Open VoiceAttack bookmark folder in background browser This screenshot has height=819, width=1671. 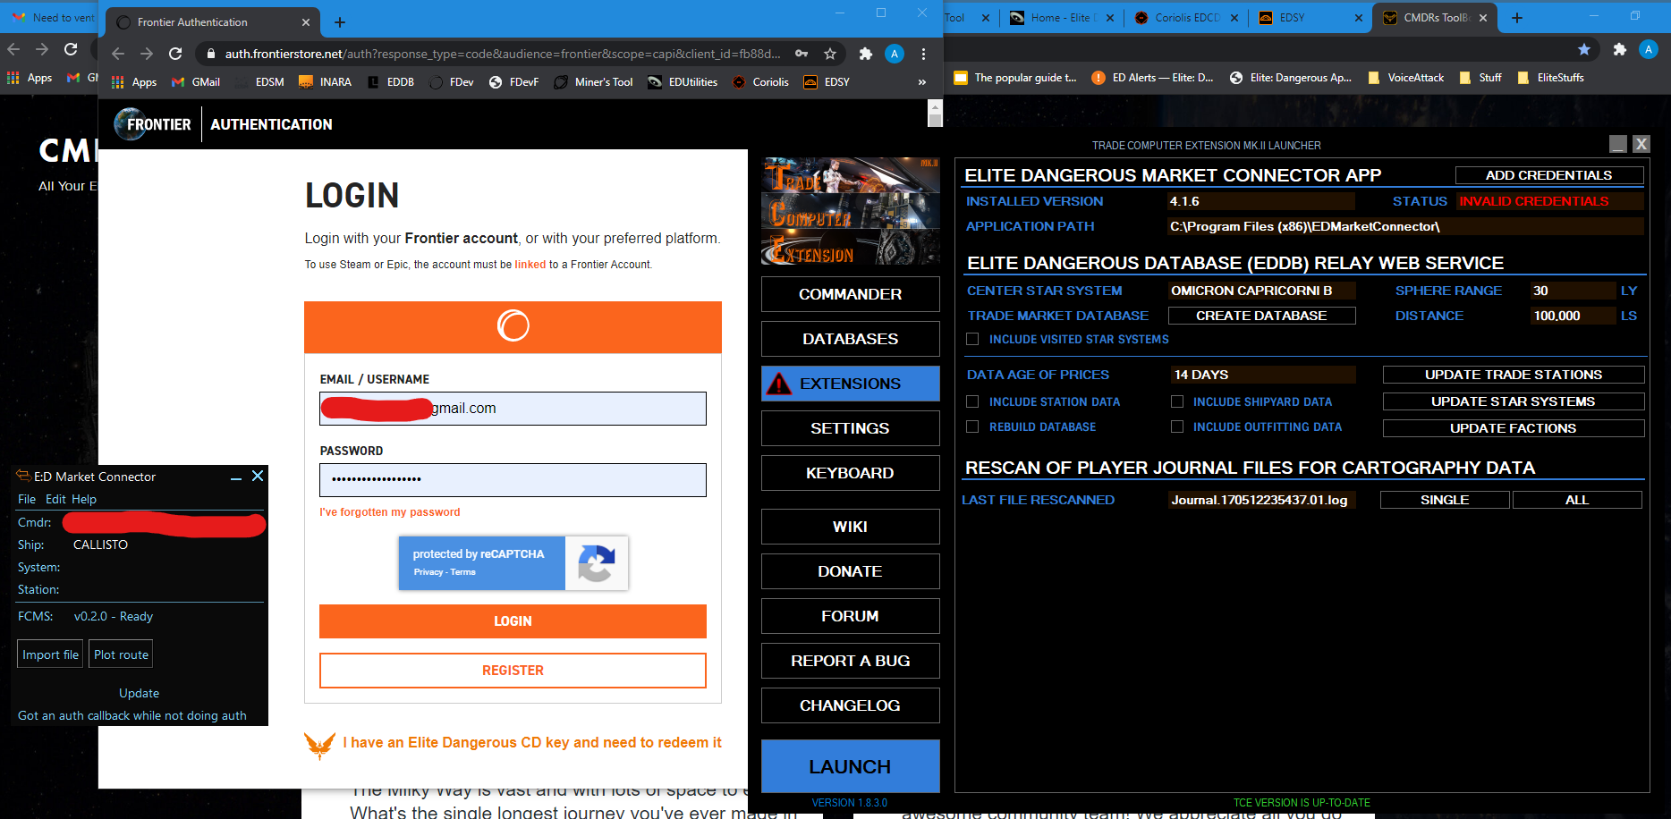(x=1405, y=78)
